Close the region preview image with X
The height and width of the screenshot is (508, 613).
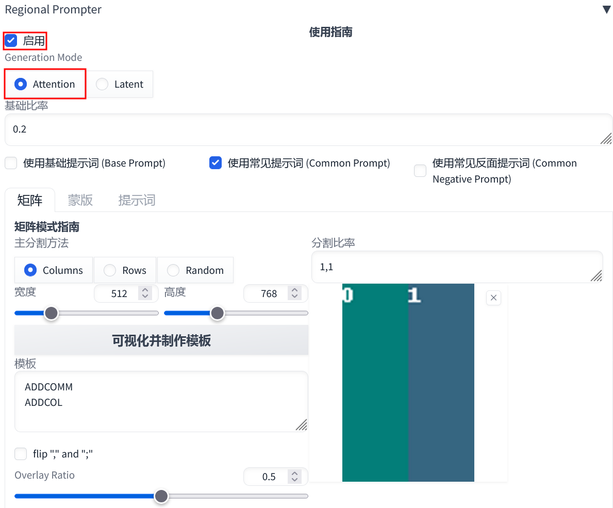point(493,298)
